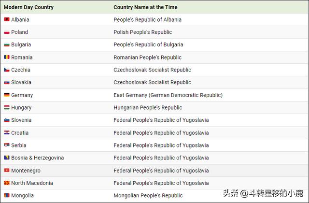Click the Albania flag icon
This screenshot has width=309, height=203.
tap(7, 19)
